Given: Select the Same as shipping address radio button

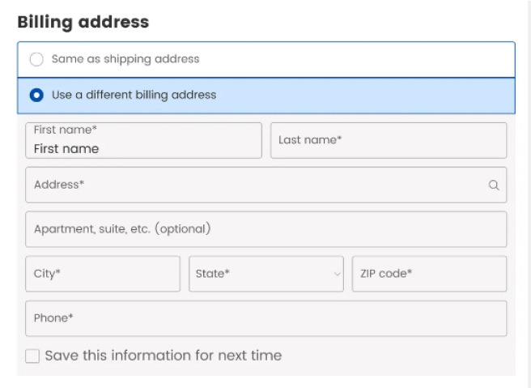Looking at the screenshot, I should [x=36, y=59].
